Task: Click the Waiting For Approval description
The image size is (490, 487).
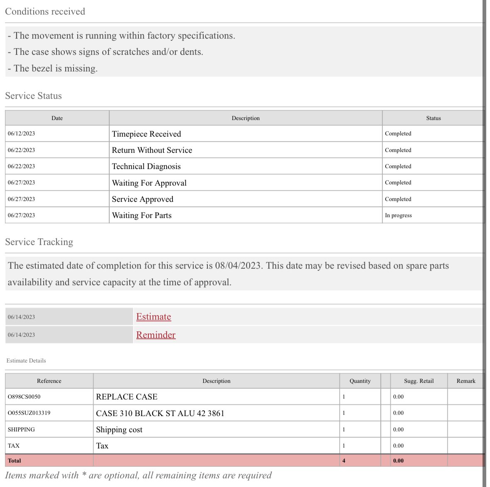Action: [x=149, y=183]
